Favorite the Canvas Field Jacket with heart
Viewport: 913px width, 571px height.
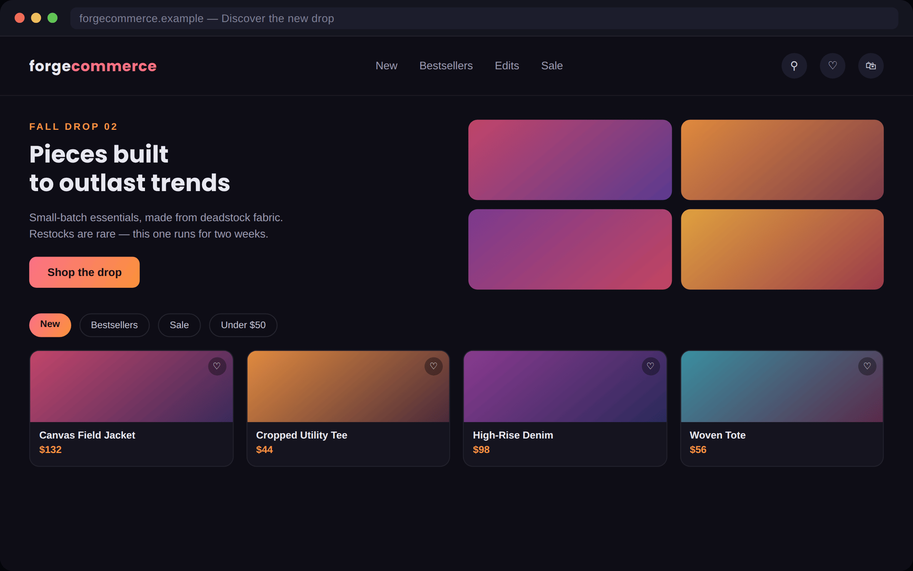(x=217, y=366)
